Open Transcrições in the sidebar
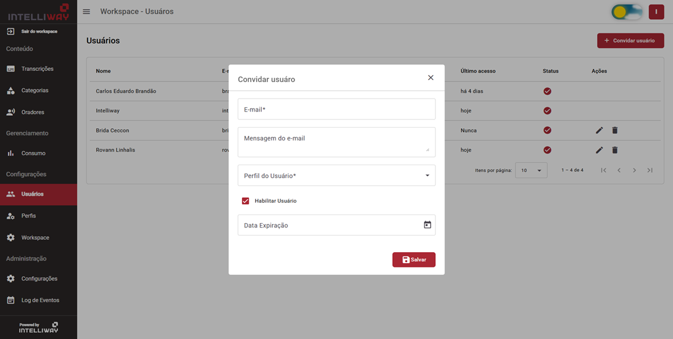 tap(38, 69)
